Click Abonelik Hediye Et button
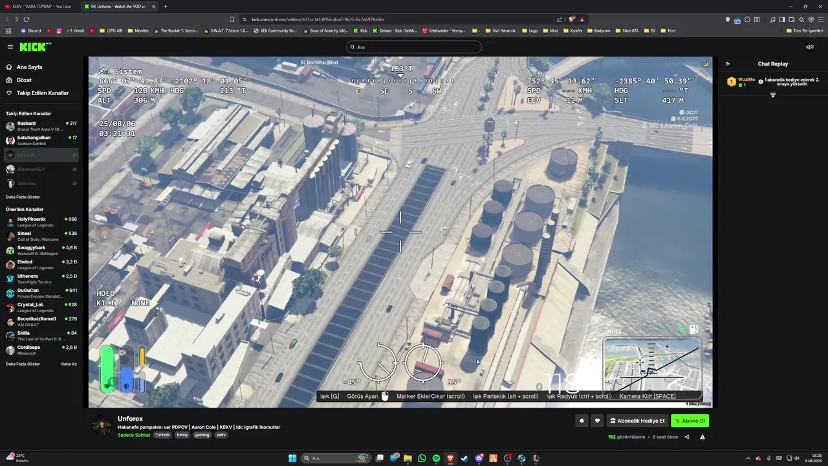The width and height of the screenshot is (828, 466). [637, 421]
